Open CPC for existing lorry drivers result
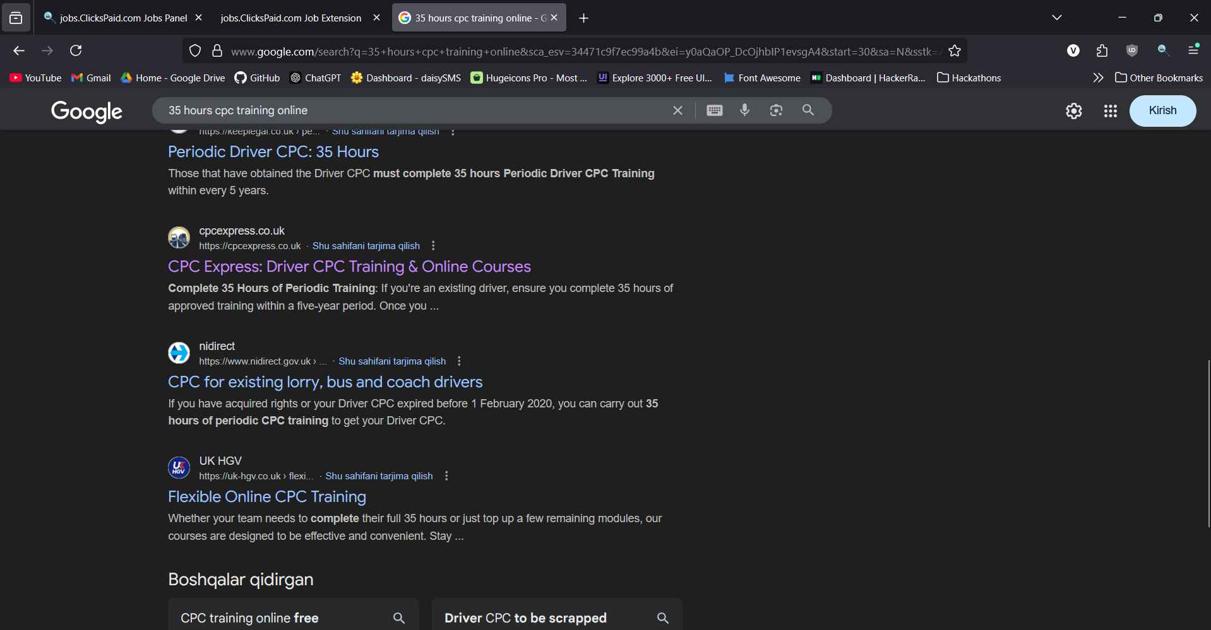This screenshot has height=630, width=1211. pyautogui.click(x=325, y=382)
